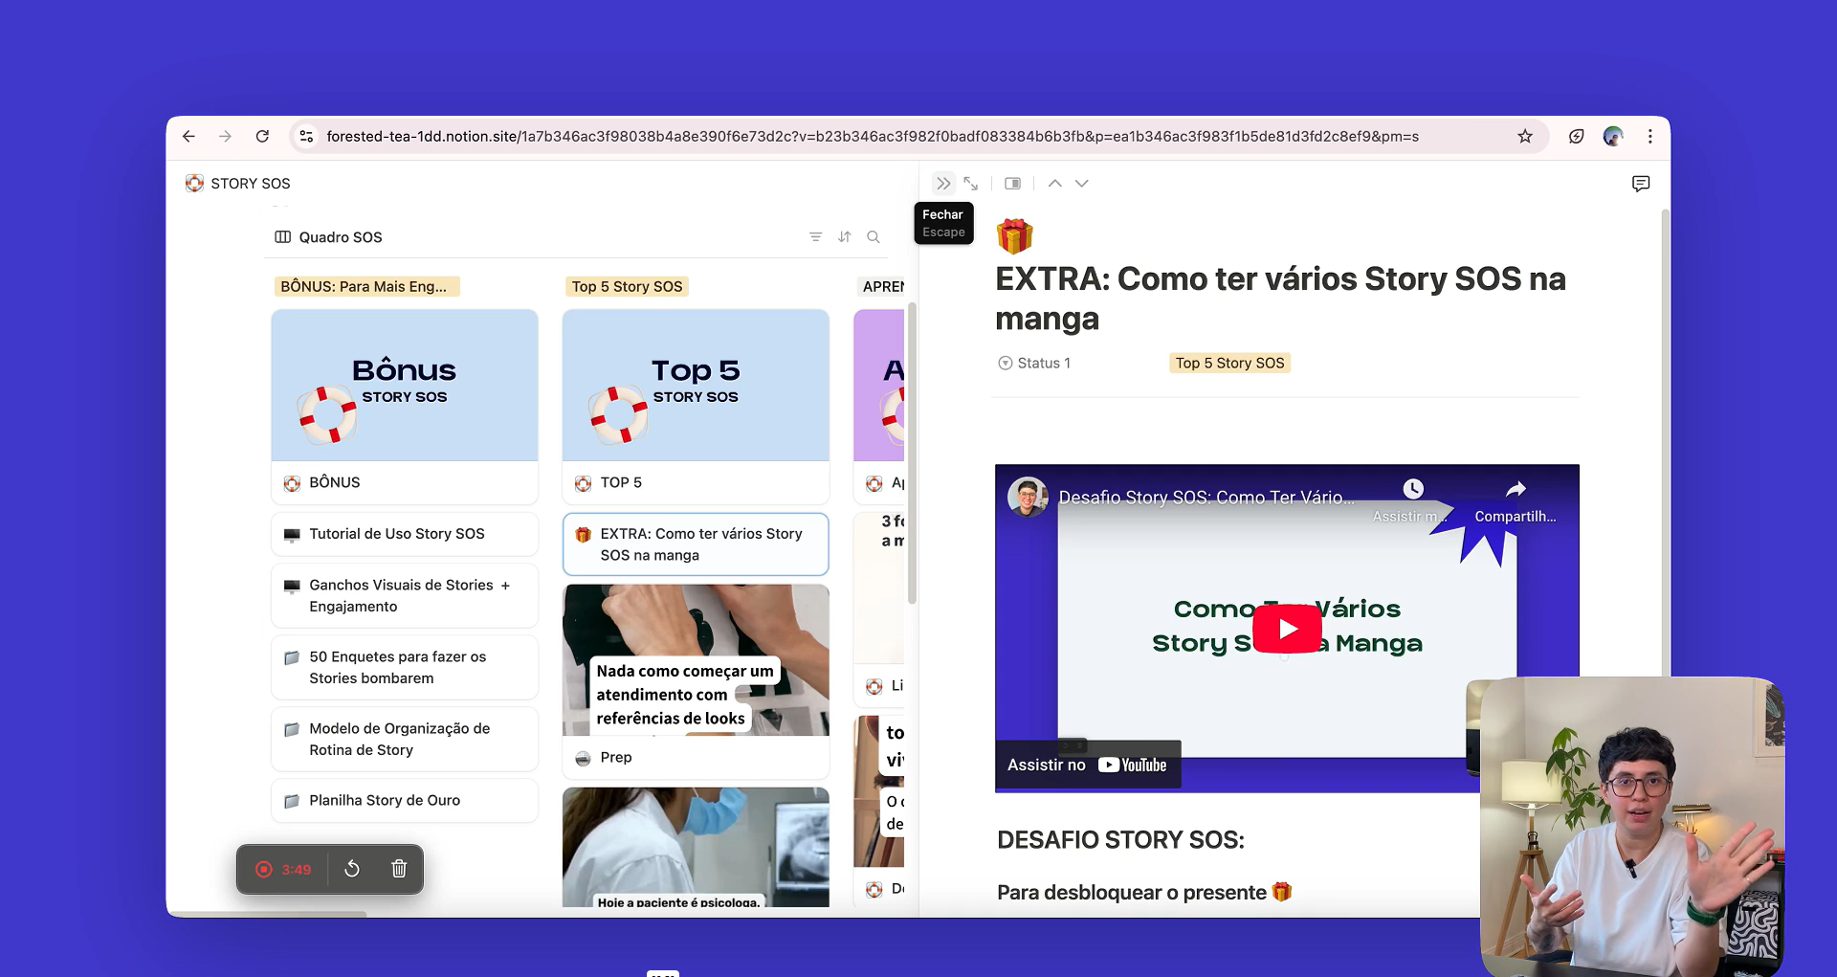The width and height of the screenshot is (1837, 977).
Task: Click Top 5 Story SOS tag in page properties
Action: coord(1229,363)
